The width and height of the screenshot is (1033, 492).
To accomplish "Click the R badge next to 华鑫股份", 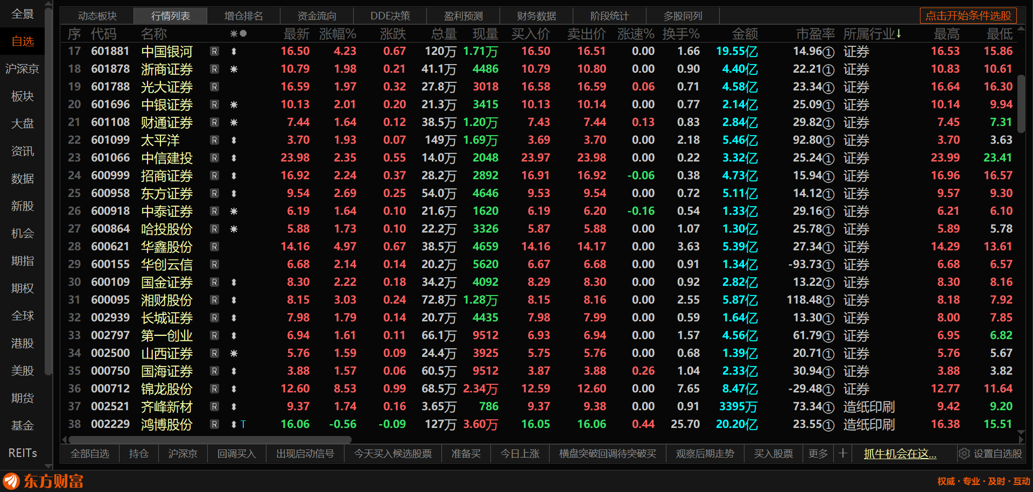I will pyautogui.click(x=214, y=247).
